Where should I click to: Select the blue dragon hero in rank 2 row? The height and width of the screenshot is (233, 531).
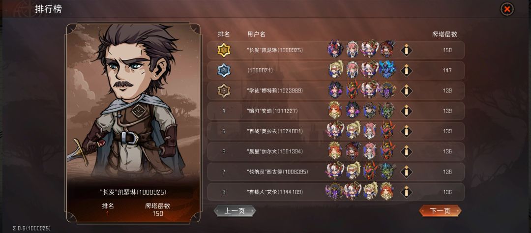click(x=387, y=70)
